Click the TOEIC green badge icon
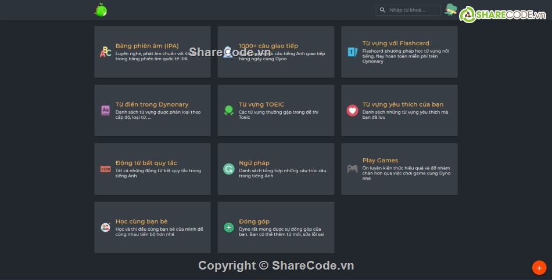The width and height of the screenshot is (552, 280). click(228, 110)
